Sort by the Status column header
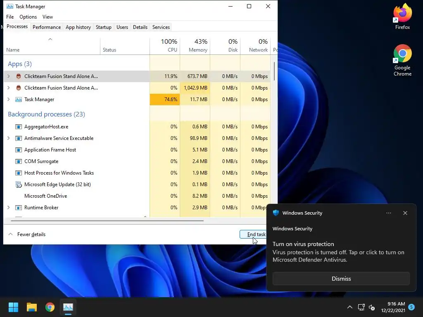 [x=125, y=45]
